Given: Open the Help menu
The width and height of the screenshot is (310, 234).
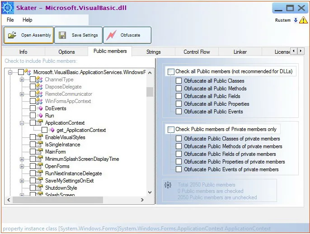Looking at the screenshot, I should point(27,20).
